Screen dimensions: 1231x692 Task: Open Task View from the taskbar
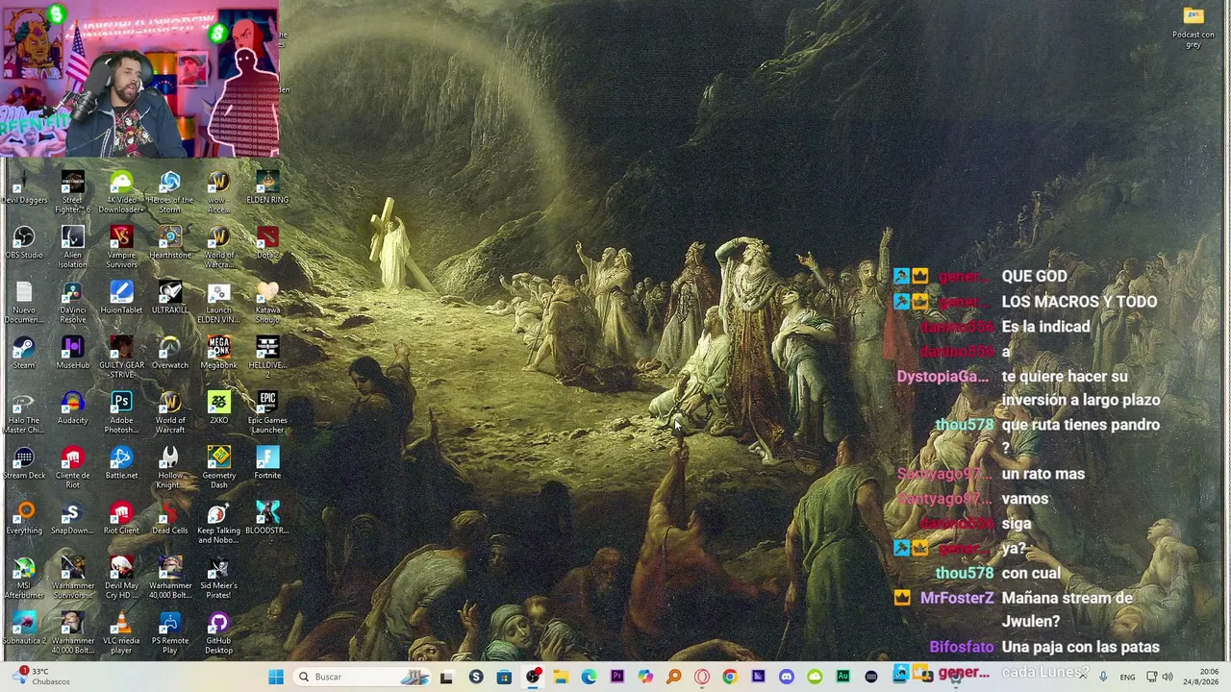coord(446,677)
